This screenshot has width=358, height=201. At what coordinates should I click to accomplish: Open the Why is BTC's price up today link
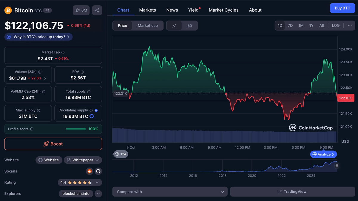pos(38,37)
